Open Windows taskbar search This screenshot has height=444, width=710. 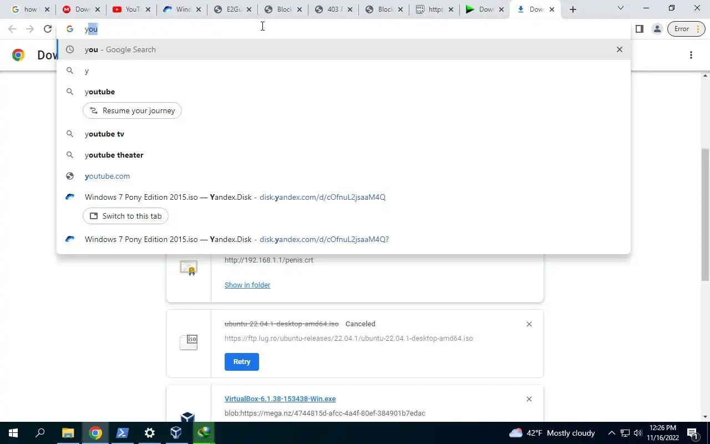(40, 433)
